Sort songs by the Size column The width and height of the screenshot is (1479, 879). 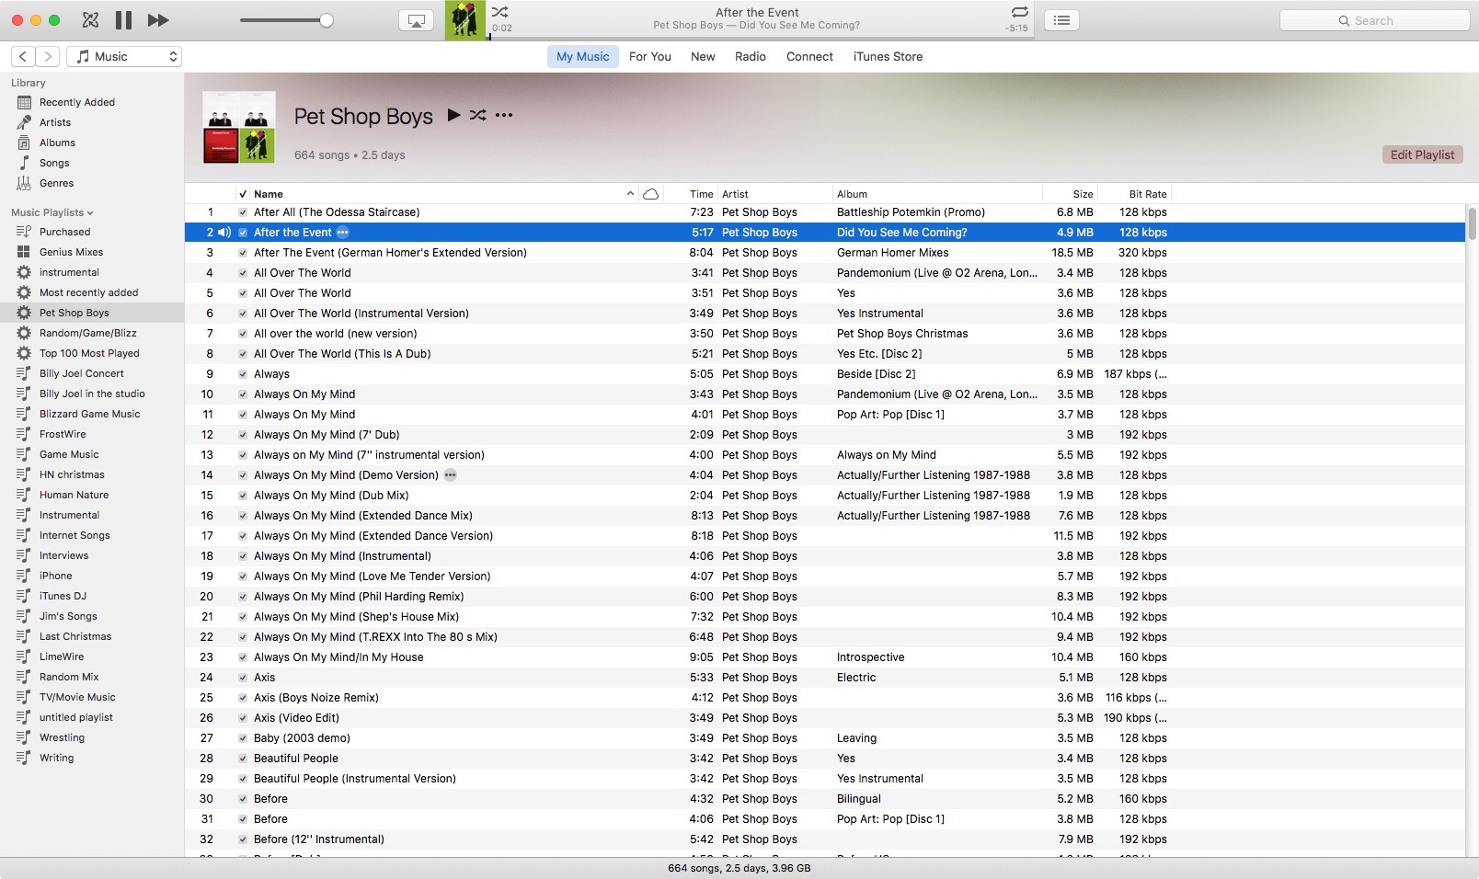(1071, 194)
